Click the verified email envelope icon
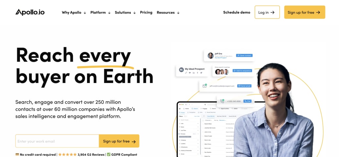Viewport: 339px width, 157px height. point(205,86)
